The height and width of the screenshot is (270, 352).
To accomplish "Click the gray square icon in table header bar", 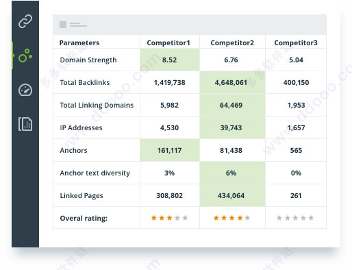I will pyautogui.click(x=63, y=25).
